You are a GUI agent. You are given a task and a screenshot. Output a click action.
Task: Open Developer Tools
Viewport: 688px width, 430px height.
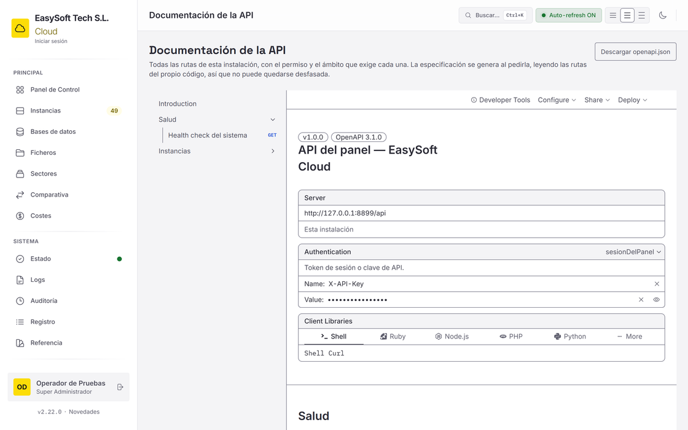pos(500,100)
